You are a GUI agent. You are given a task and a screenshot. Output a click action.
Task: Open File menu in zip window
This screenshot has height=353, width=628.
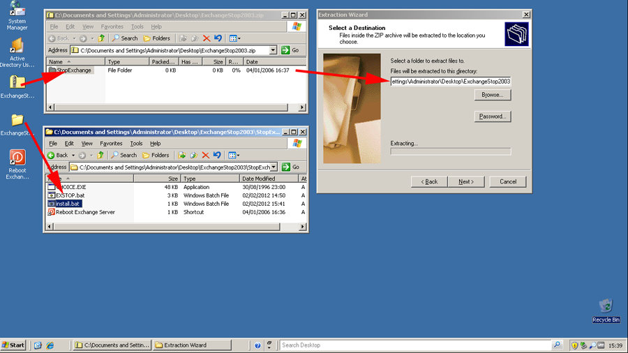(x=54, y=27)
